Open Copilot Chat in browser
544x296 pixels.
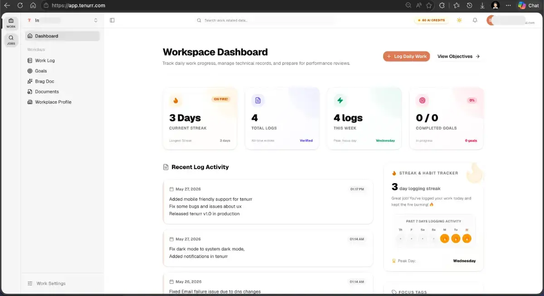529,5
